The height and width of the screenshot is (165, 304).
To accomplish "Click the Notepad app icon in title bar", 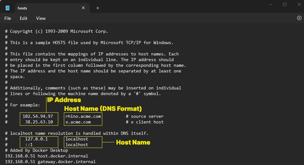I will coord(7,8).
